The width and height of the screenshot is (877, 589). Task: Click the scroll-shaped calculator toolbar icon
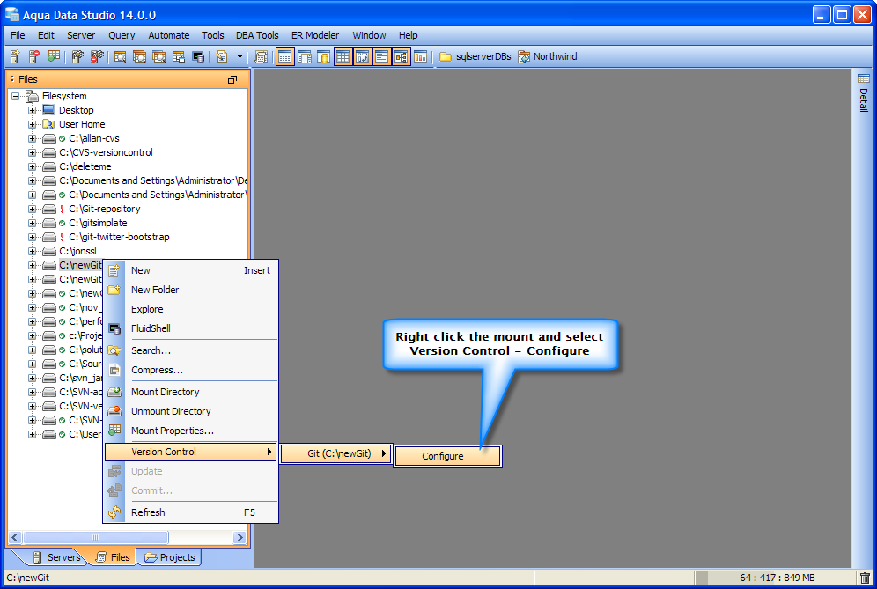click(261, 56)
